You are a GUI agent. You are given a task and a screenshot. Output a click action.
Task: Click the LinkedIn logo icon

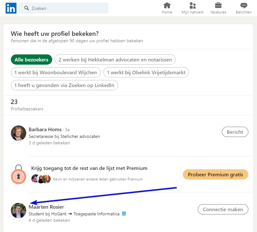[11, 8]
